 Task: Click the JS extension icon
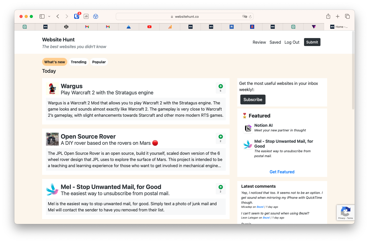86,16
